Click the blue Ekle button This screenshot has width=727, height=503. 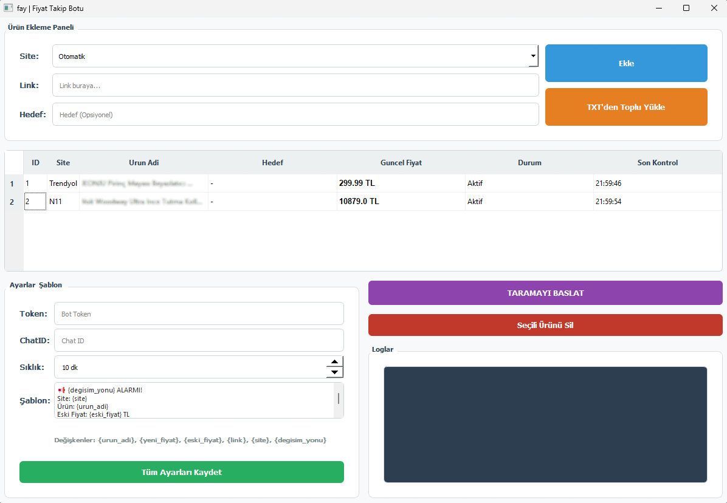pyautogui.click(x=626, y=63)
